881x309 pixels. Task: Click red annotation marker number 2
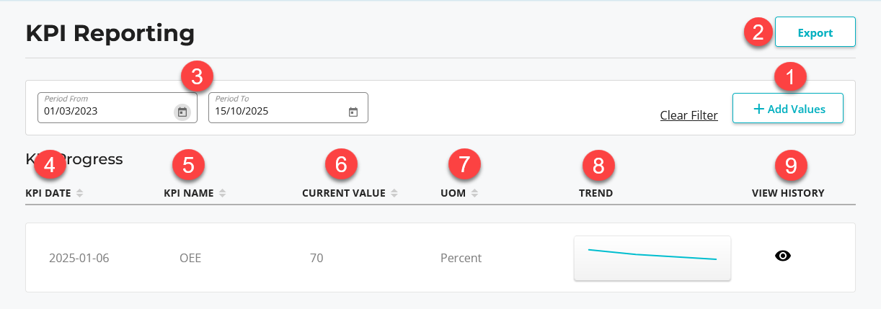758,32
